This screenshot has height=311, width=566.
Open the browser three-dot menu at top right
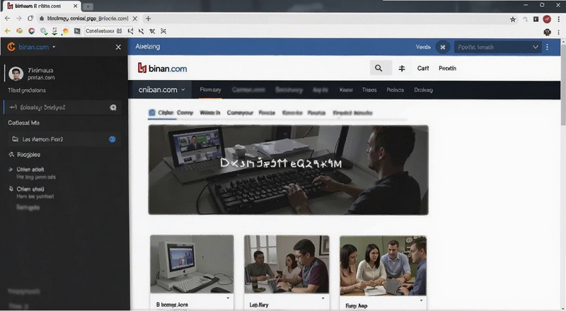559,19
